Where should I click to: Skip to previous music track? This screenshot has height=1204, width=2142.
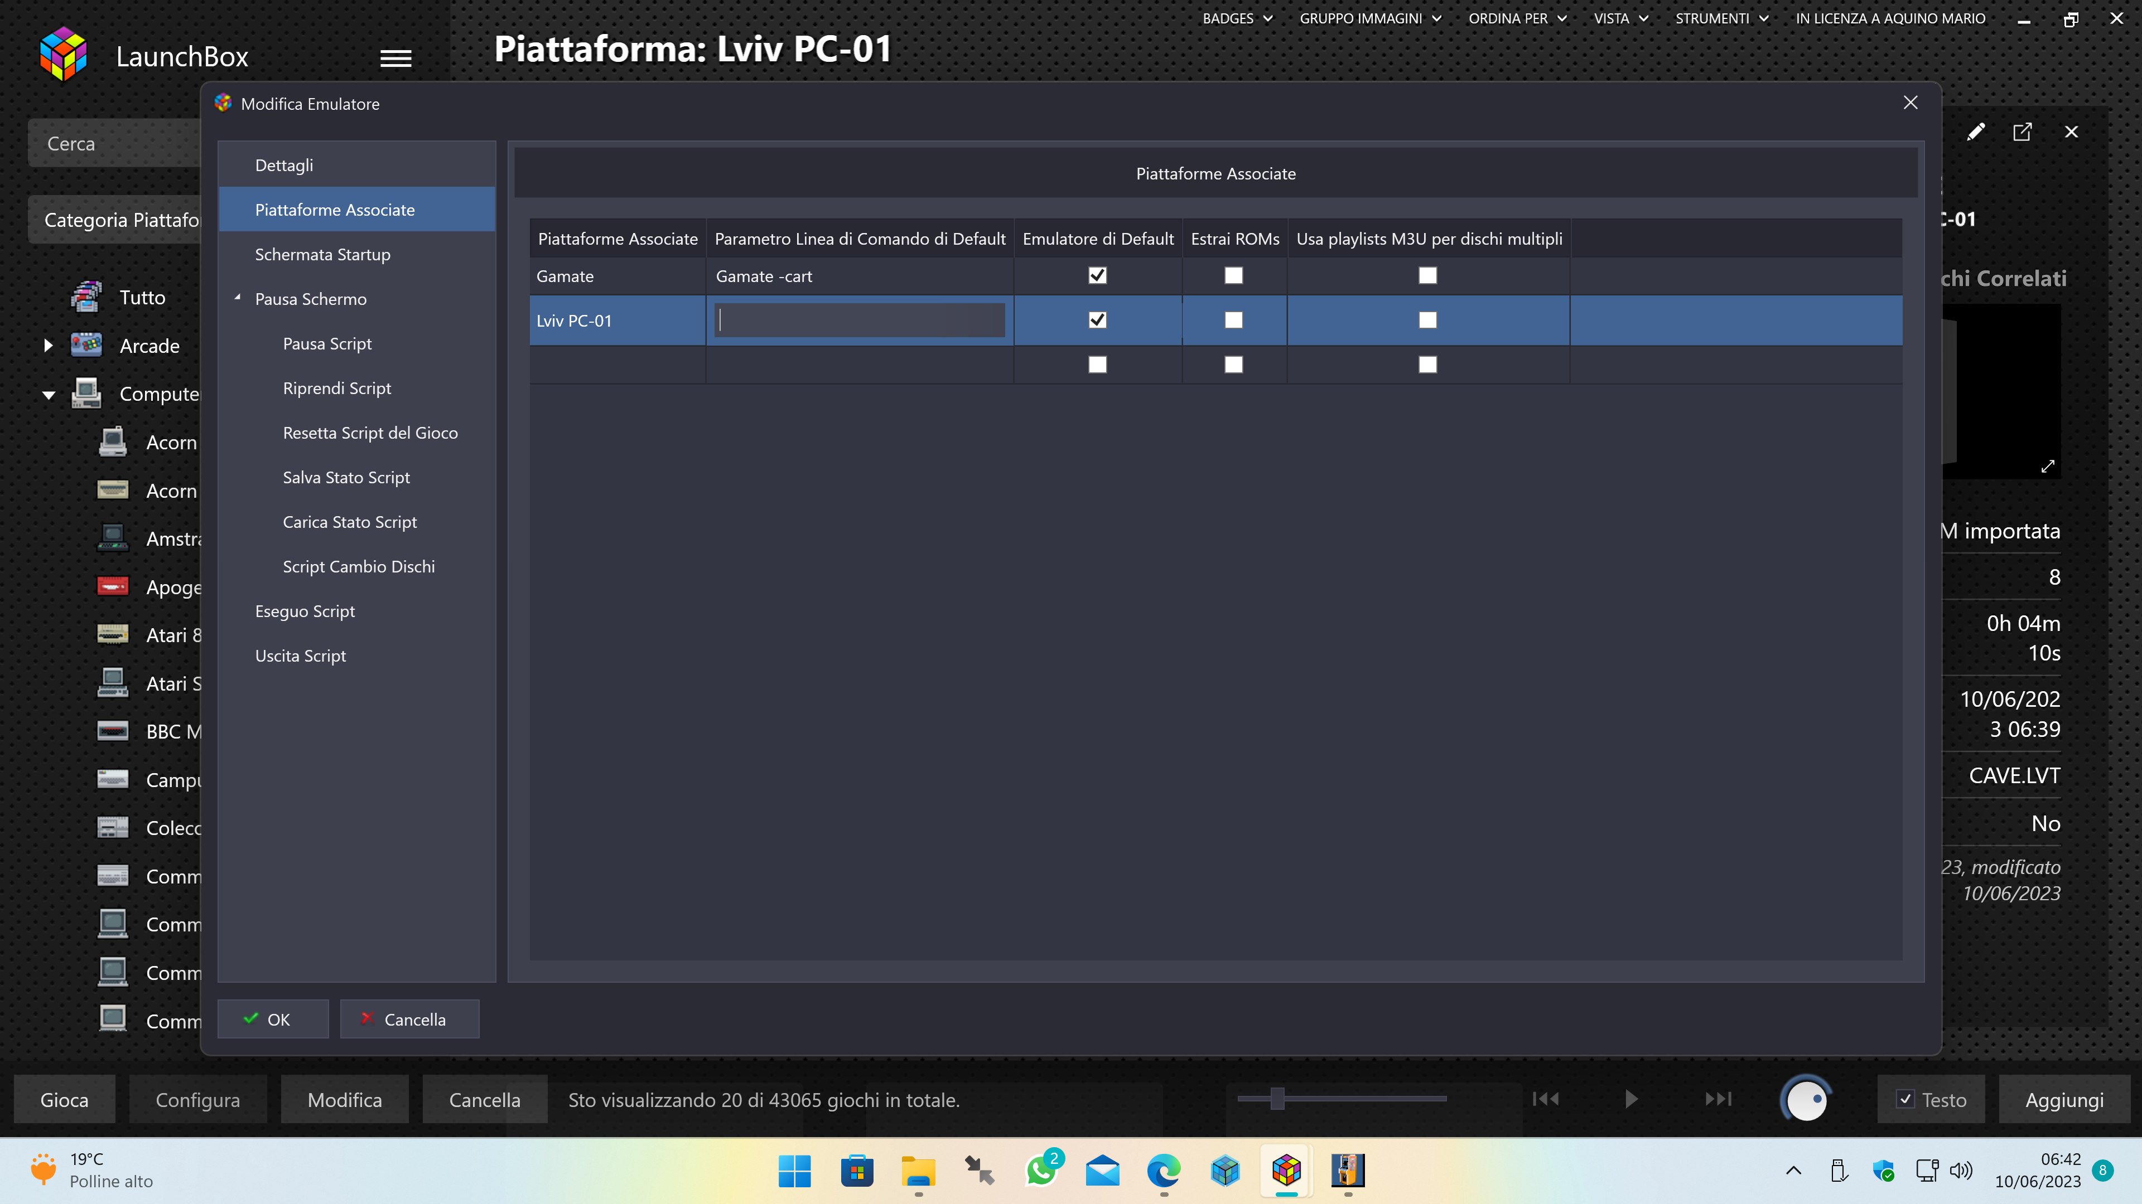tap(1546, 1099)
